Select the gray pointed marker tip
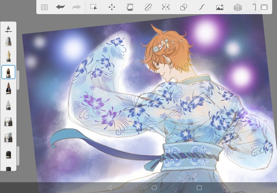The height and width of the screenshot is (193, 277). (8, 105)
